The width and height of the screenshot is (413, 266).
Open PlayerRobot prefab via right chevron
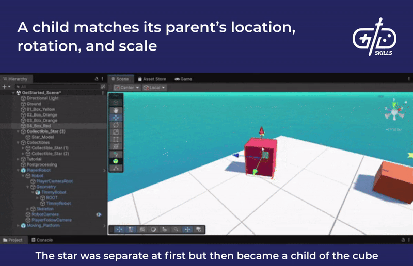coord(104,170)
